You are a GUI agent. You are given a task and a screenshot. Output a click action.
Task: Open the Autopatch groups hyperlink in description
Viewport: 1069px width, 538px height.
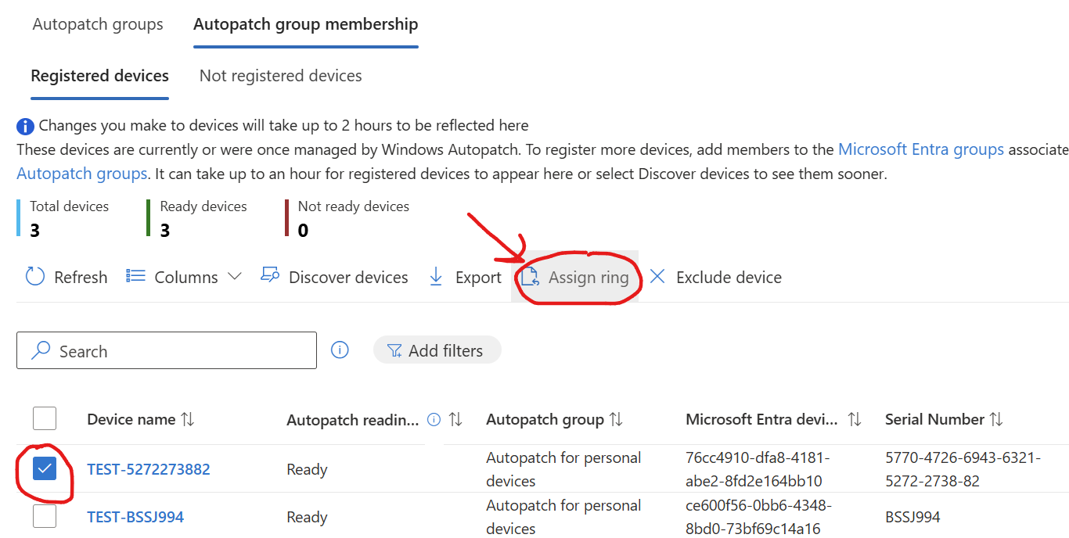tap(82, 174)
